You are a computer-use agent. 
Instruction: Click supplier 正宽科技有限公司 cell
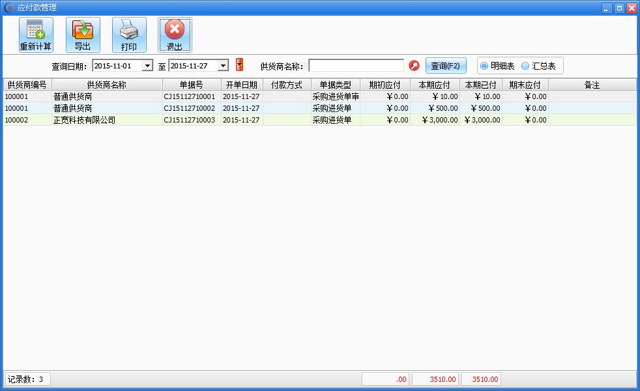click(x=107, y=120)
